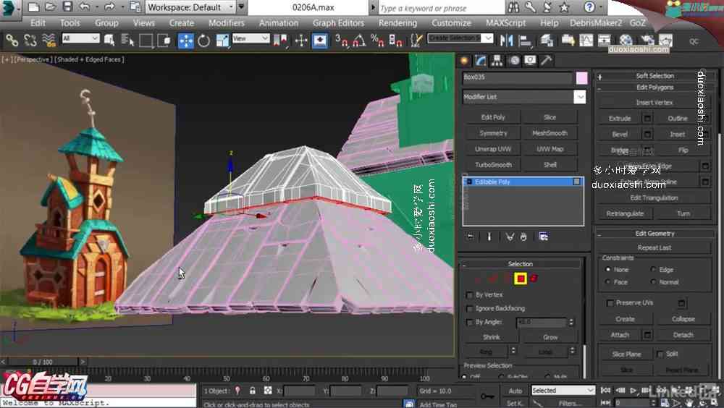Click the Mirror tool icon
The width and height of the screenshot is (724, 408).
coord(507,41)
